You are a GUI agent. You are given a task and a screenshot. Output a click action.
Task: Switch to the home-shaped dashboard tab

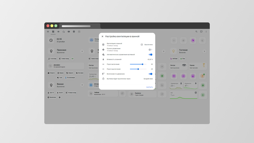coord(64,32)
